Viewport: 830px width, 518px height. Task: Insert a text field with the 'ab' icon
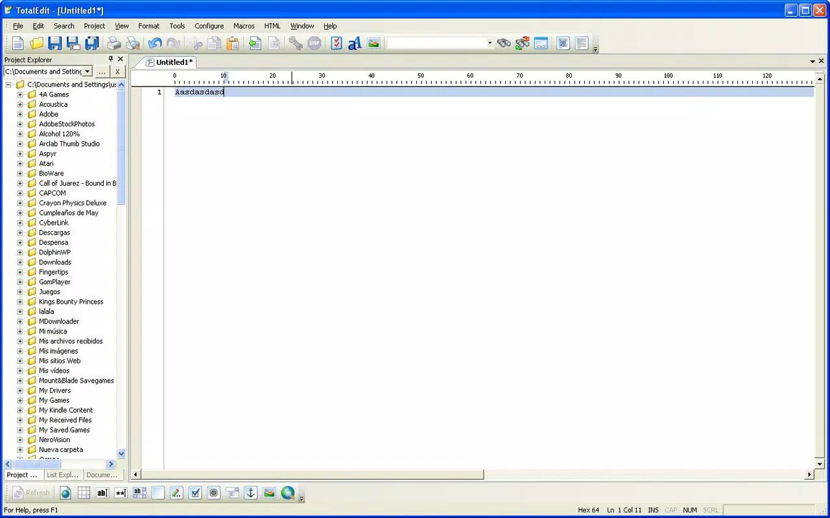(102, 493)
